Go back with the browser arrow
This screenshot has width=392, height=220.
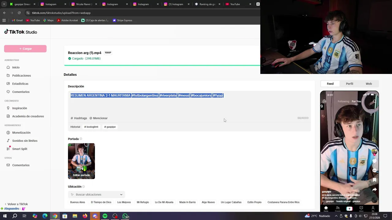[x=4, y=13]
